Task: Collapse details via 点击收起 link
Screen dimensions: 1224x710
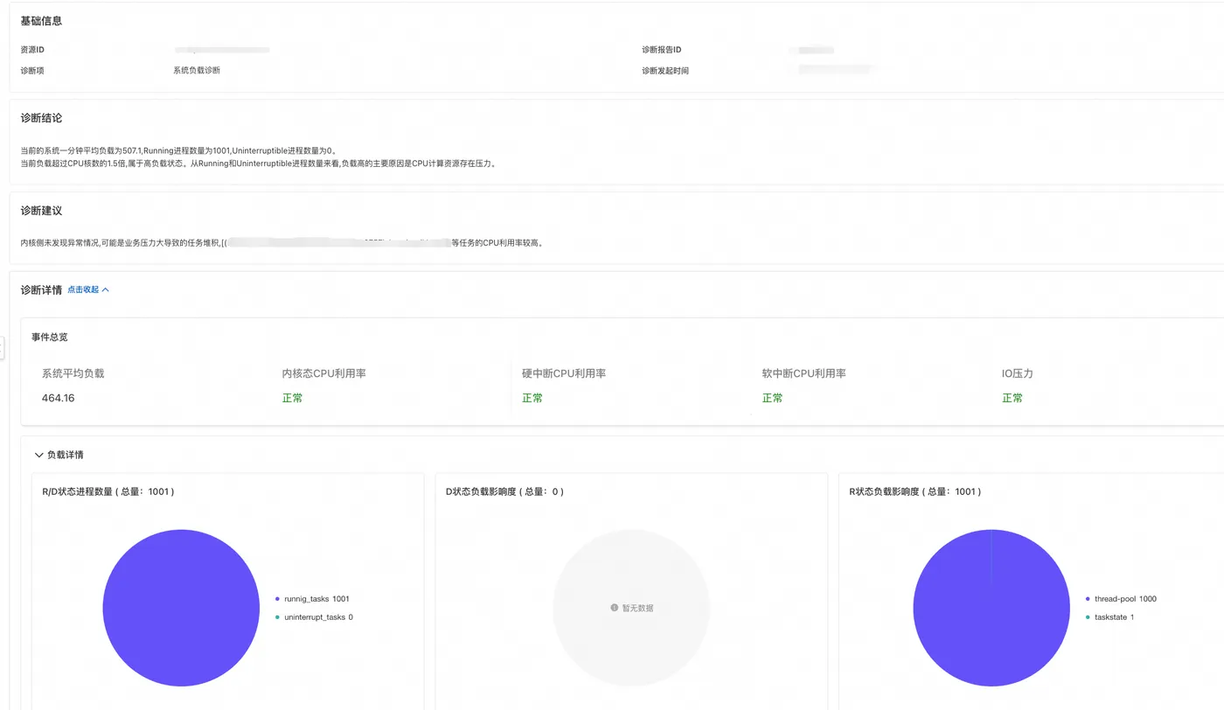Action: 87,289
